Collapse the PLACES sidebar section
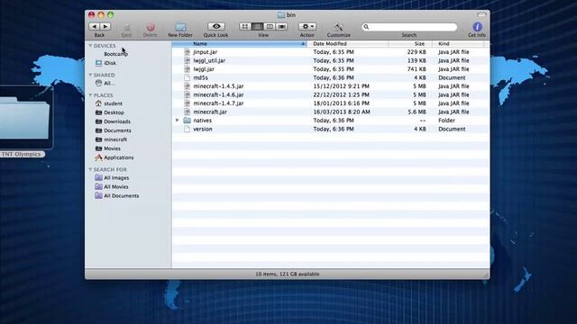The height and width of the screenshot is (324, 577). [90, 95]
